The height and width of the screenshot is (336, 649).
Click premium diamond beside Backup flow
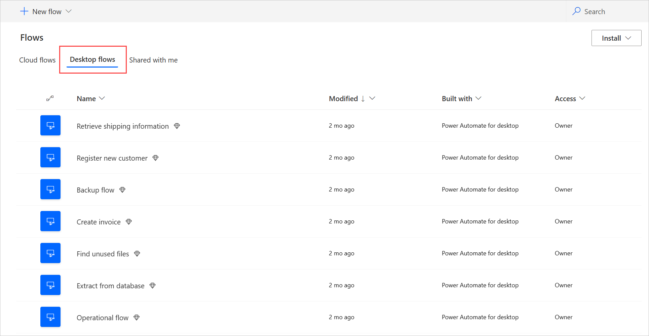coord(122,190)
